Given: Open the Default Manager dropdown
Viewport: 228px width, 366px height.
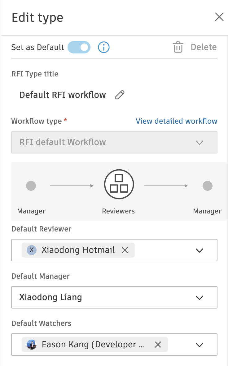Looking at the screenshot, I should 199,297.
